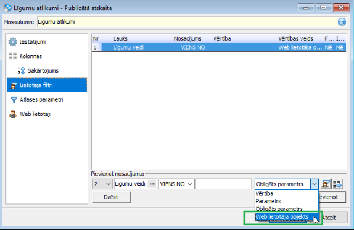Select the Lietotāja filtri sidebar item
This screenshot has height=230, width=354.
click(47, 85)
